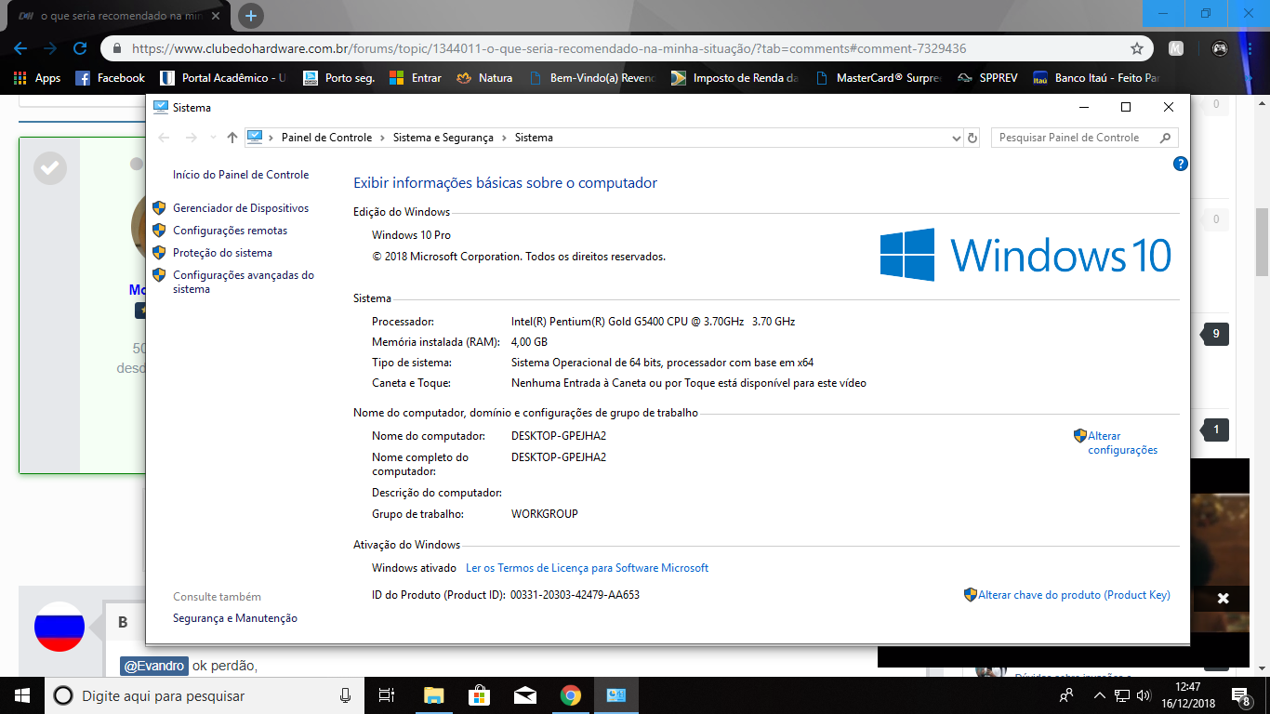Click the blue help question mark icon
This screenshot has width=1270, height=714.
pyautogui.click(x=1181, y=164)
